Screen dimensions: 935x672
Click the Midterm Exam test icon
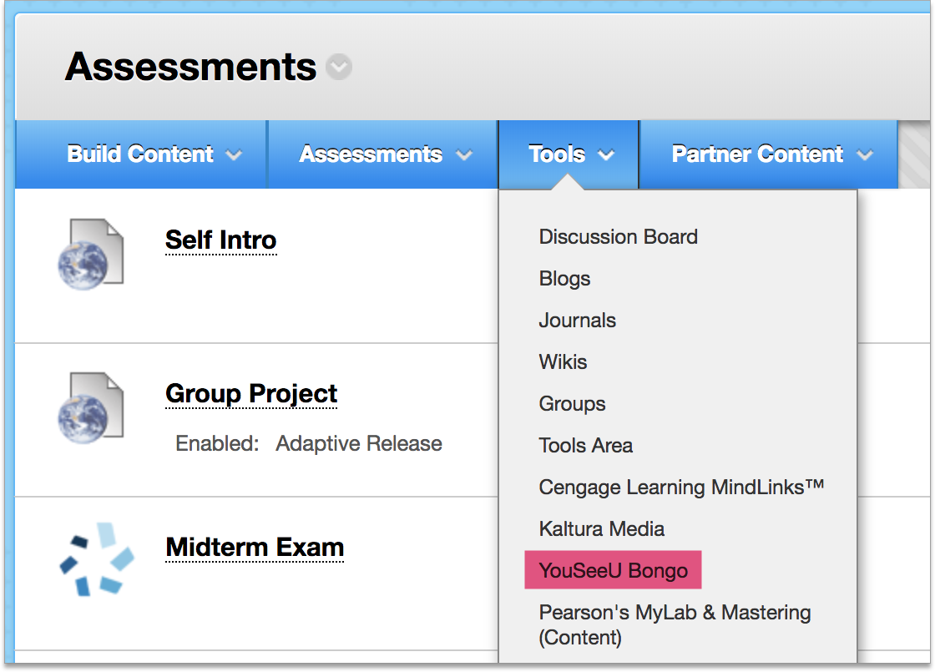coord(96,559)
